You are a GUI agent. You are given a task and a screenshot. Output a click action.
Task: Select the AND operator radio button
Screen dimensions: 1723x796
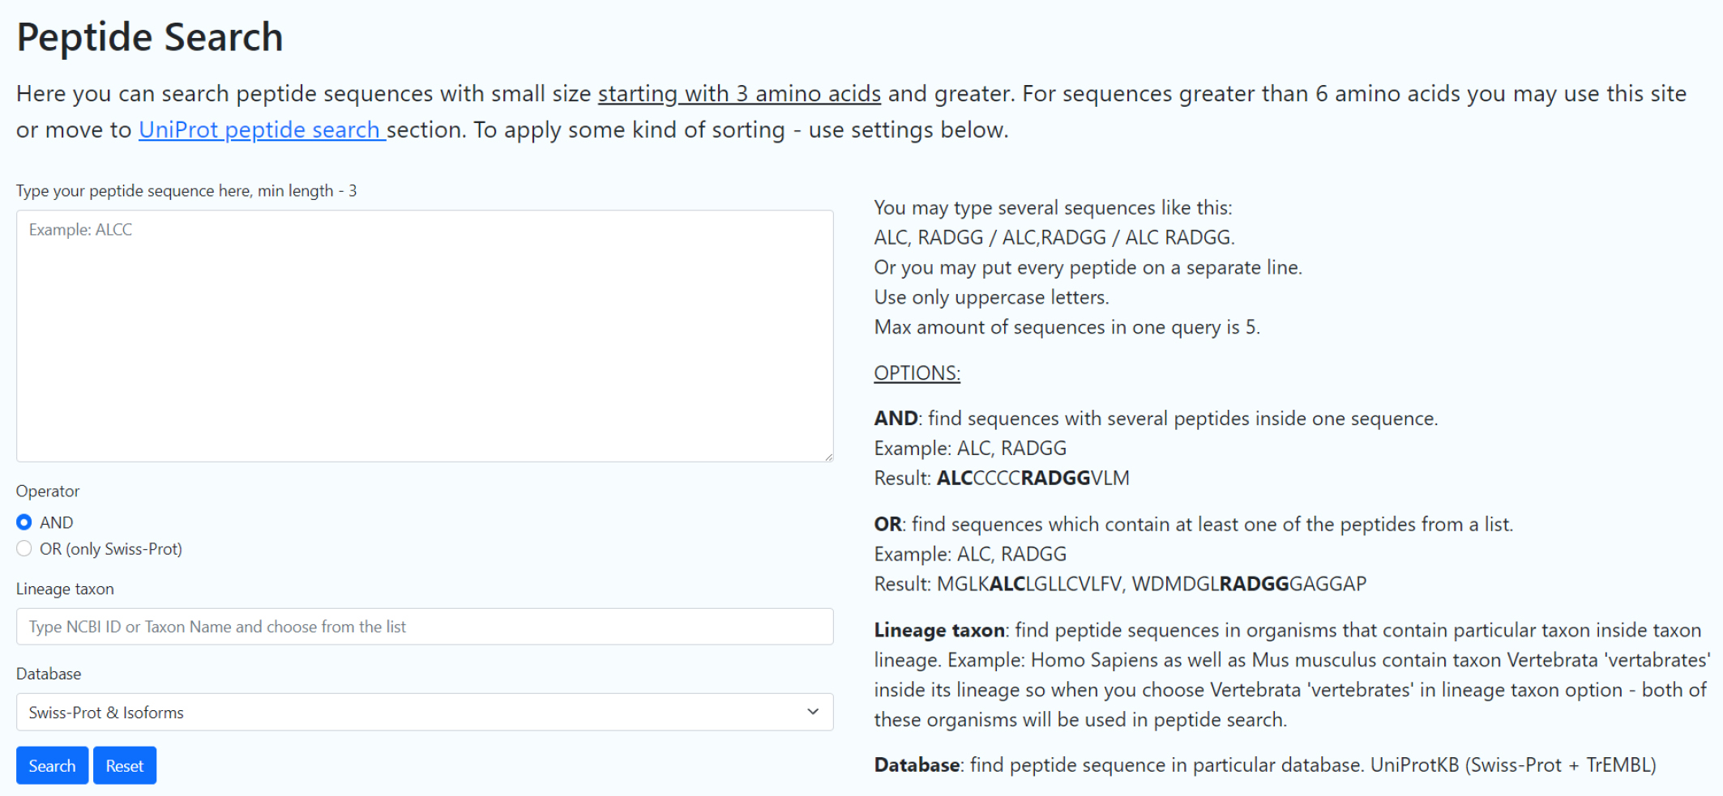pyautogui.click(x=24, y=522)
